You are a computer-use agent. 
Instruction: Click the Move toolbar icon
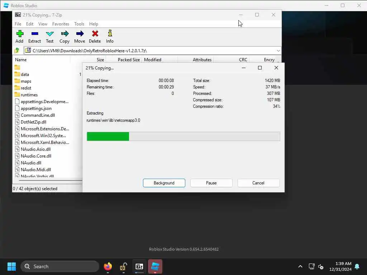click(x=80, y=37)
